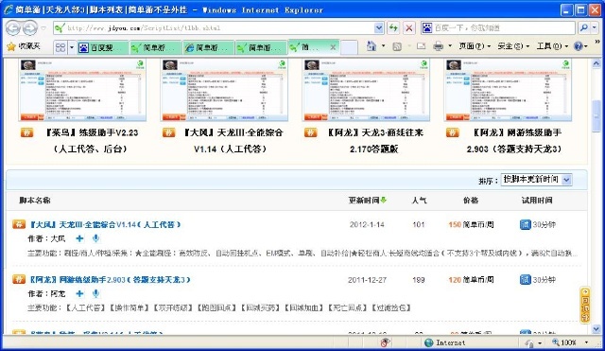This screenshot has height=351, width=605.
Task: Click the page scrollbar down arrow
Action: click(x=596, y=329)
